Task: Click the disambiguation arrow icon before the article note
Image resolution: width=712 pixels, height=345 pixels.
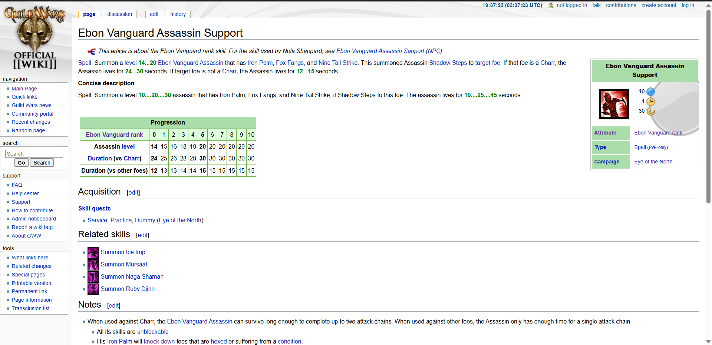Action: pos(91,52)
